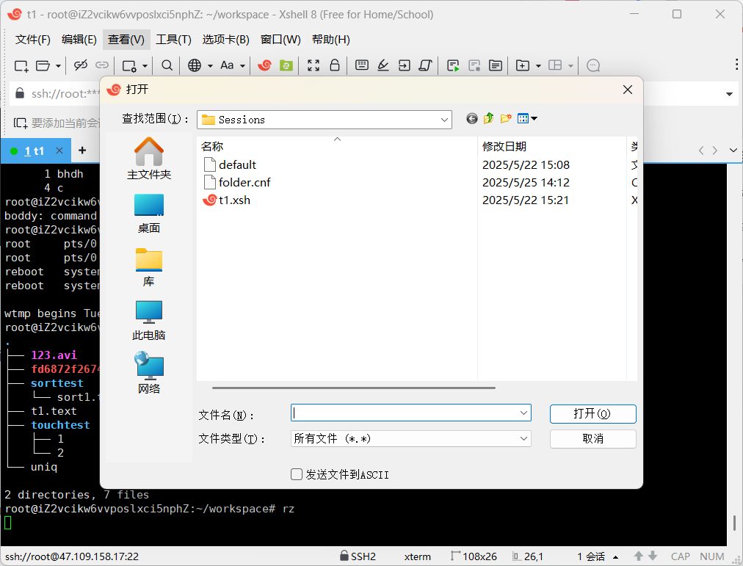Click the New session toolbar icon
743x566 pixels.
(x=21, y=65)
